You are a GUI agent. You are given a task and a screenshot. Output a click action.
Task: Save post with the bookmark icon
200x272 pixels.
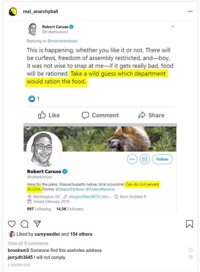click(190, 224)
